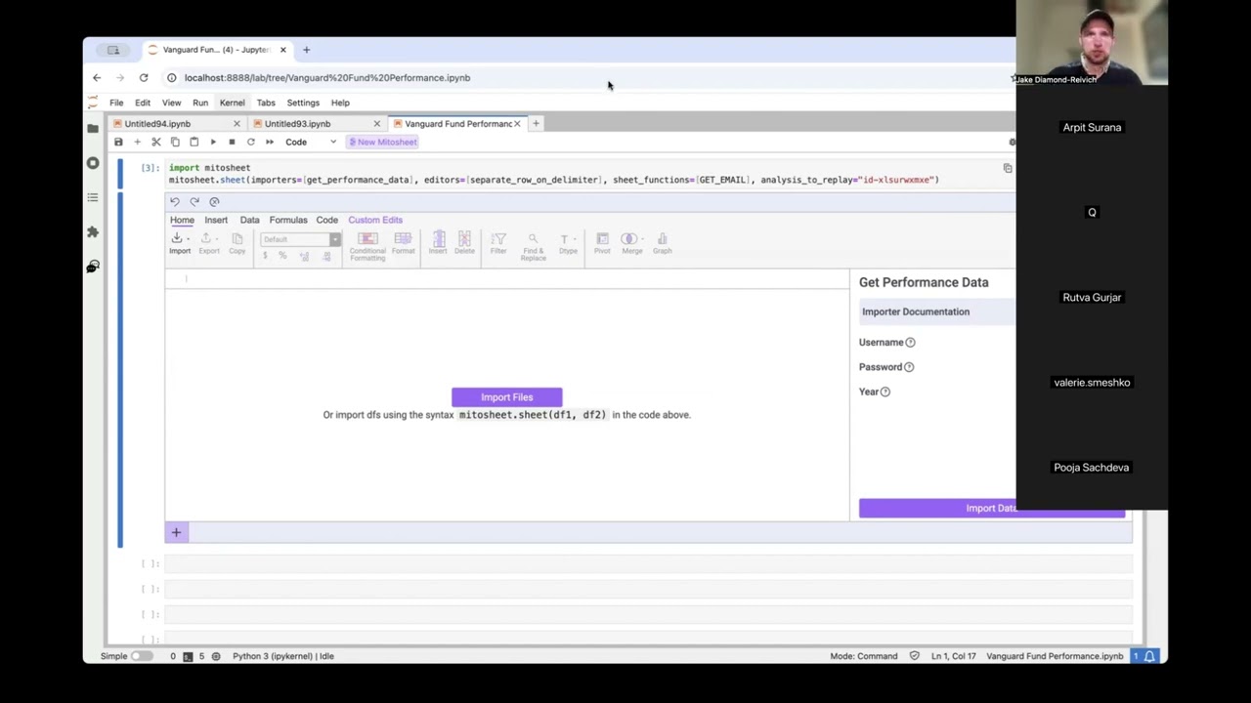Open the Pivot tool
This screenshot has width=1251, height=703.
602,244
